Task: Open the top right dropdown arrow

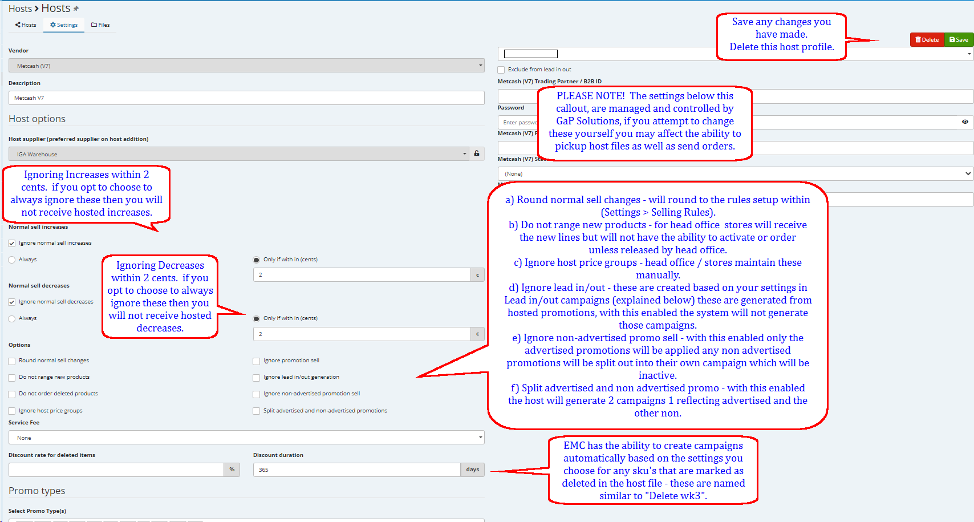Action: pos(969,54)
